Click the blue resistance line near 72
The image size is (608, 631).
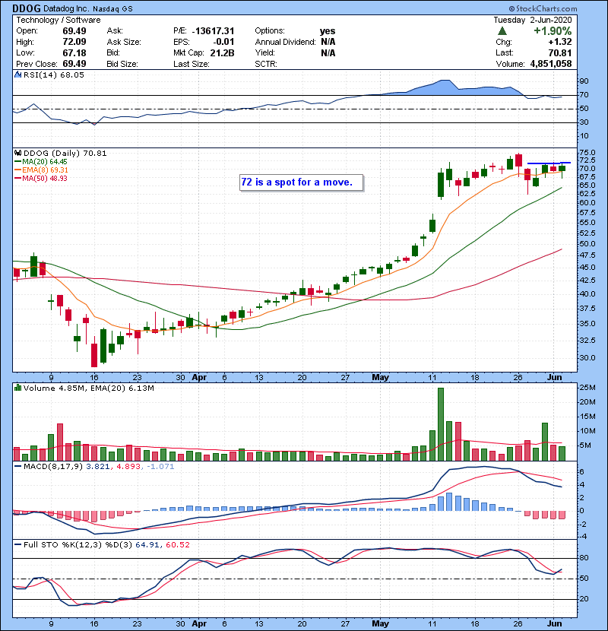[549, 163]
